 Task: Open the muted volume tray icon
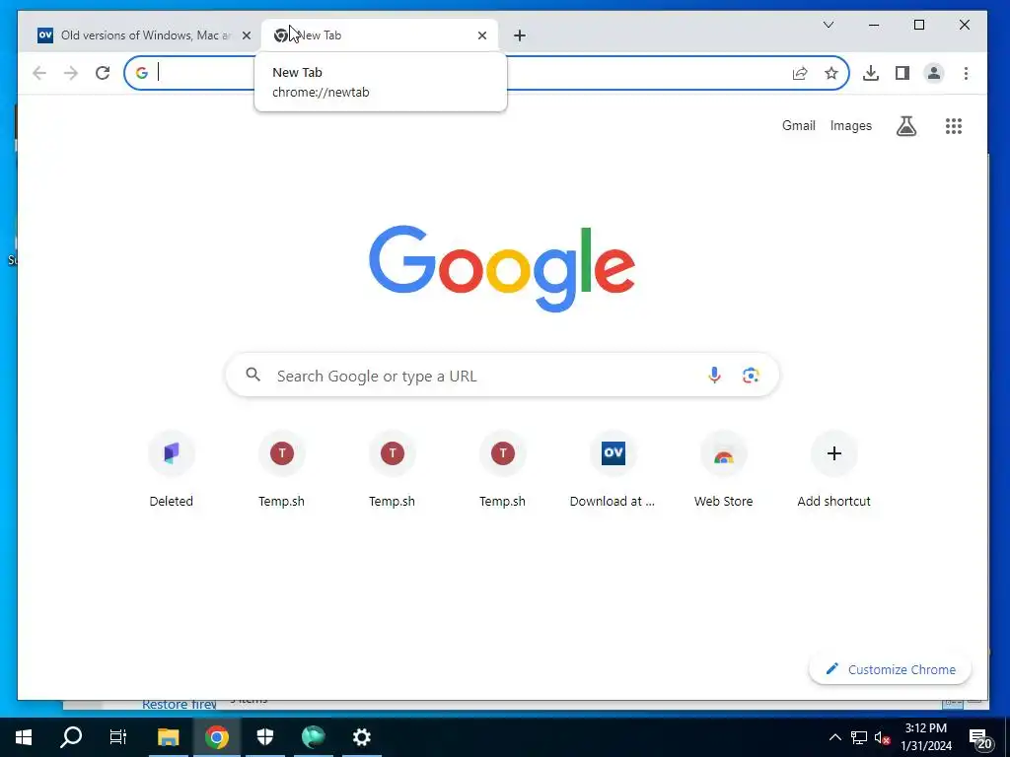(882, 737)
